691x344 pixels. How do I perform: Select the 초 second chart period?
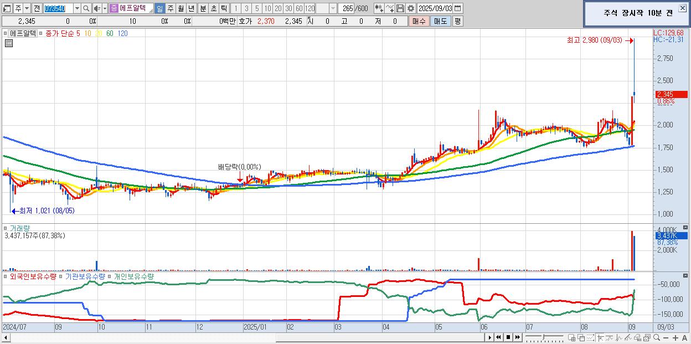point(213,8)
